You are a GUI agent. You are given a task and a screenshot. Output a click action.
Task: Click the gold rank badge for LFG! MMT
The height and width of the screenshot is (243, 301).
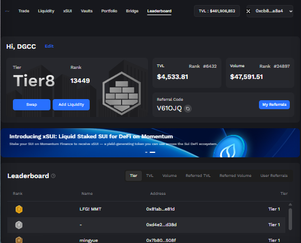19,209
